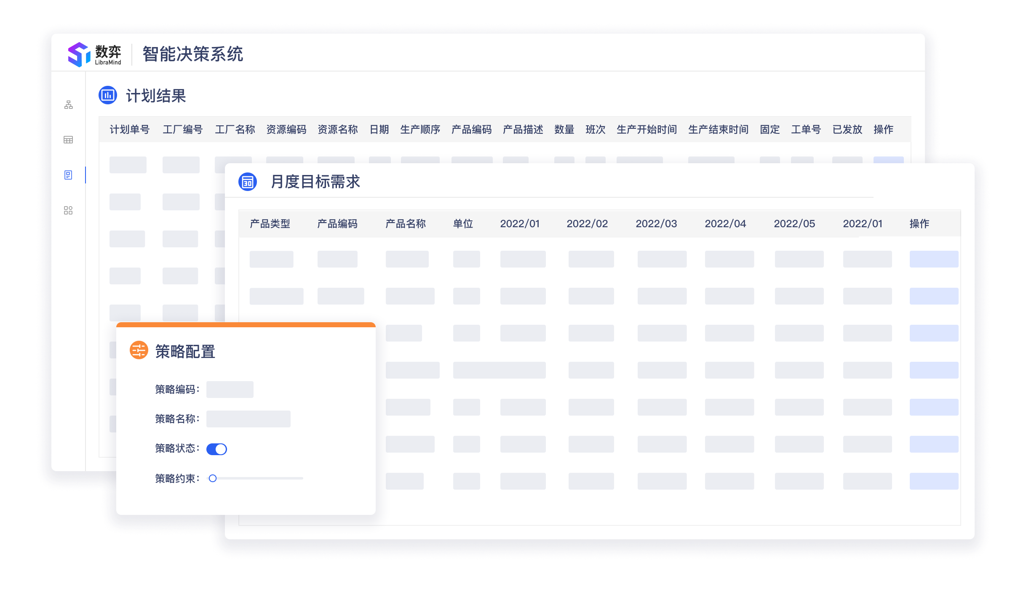Image resolution: width=1026 pixels, height=615 pixels.
Task: Click the 策略约束 slider handle
Action: (213, 478)
